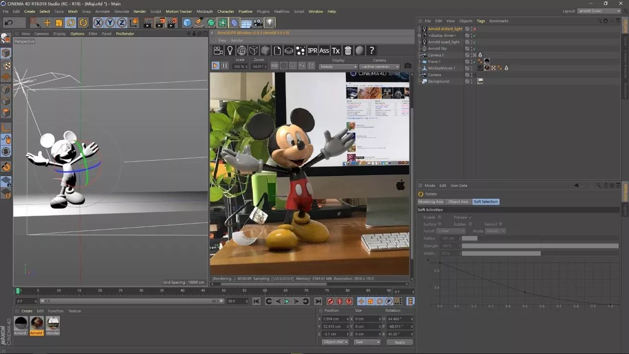Click the Ass export button
This screenshot has height=354, width=629.
(x=324, y=51)
